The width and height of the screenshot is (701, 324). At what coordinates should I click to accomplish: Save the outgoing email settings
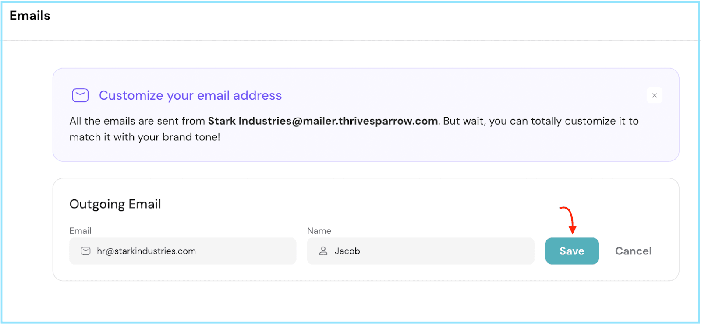(571, 251)
